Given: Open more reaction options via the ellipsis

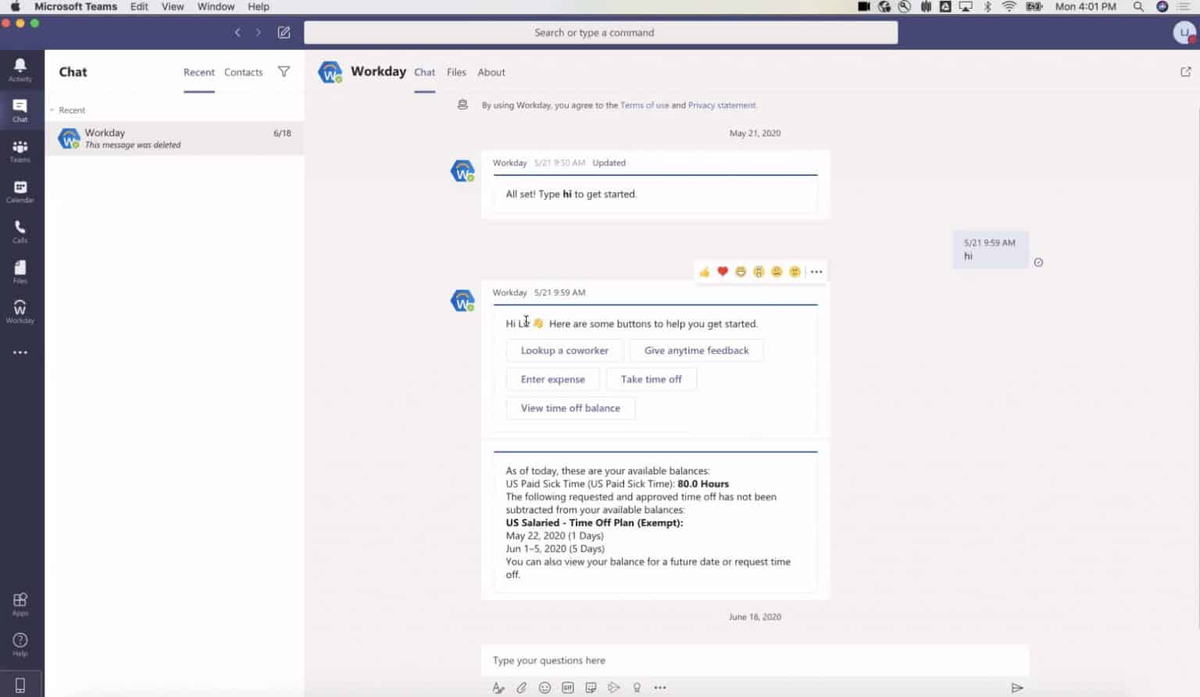Looking at the screenshot, I should (x=816, y=271).
